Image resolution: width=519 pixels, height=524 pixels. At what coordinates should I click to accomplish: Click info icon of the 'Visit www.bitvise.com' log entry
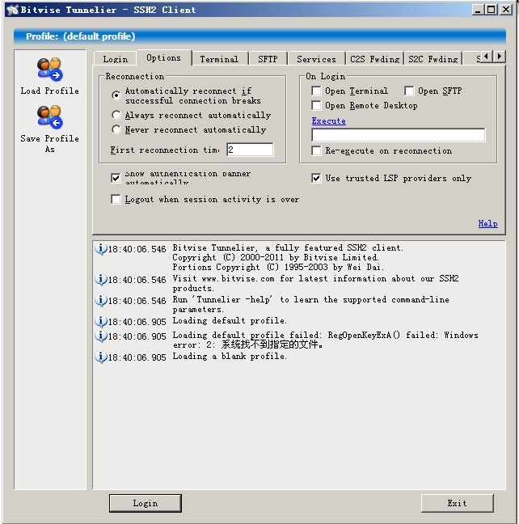click(x=100, y=279)
